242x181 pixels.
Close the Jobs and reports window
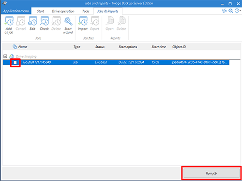[238, 3]
